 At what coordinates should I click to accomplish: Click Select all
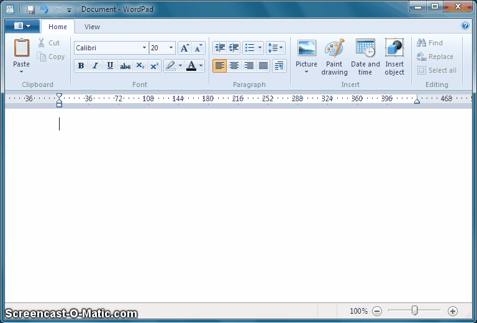437,70
